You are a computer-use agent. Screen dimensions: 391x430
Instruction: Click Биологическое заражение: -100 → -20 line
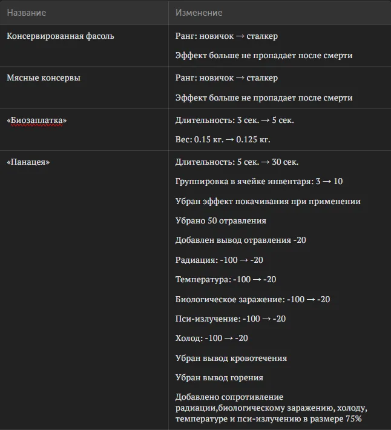(x=252, y=299)
